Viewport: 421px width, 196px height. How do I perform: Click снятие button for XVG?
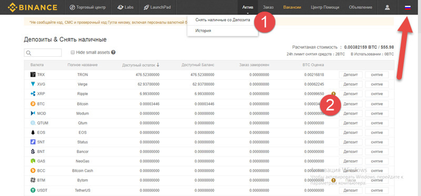377,84
